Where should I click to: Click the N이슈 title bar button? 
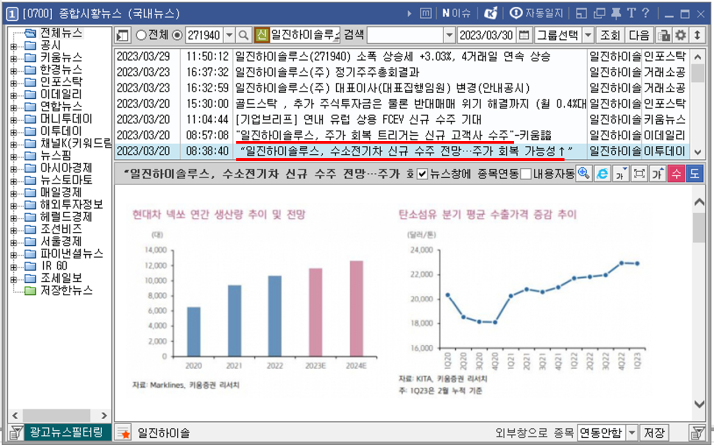(x=456, y=13)
